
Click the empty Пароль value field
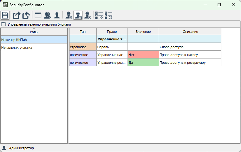143,47
